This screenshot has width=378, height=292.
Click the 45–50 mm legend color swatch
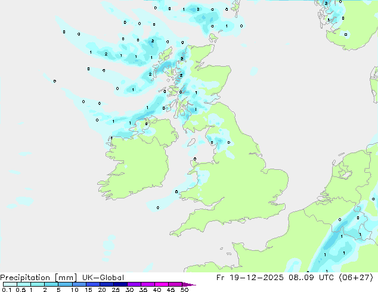pos(175,284)
